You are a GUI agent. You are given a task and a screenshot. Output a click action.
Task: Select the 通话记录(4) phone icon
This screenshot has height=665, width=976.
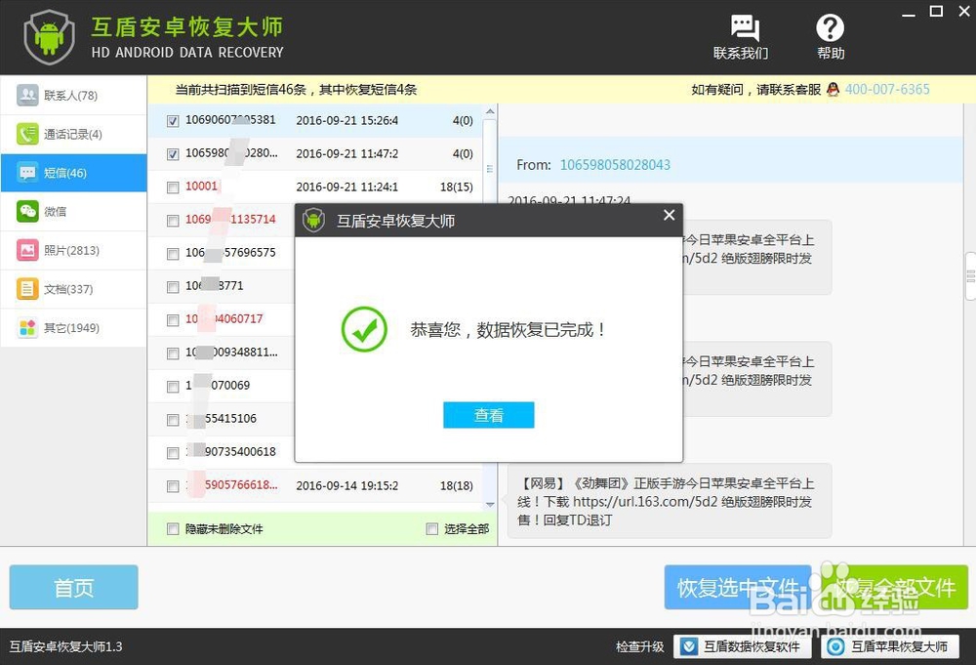point(27,134)
